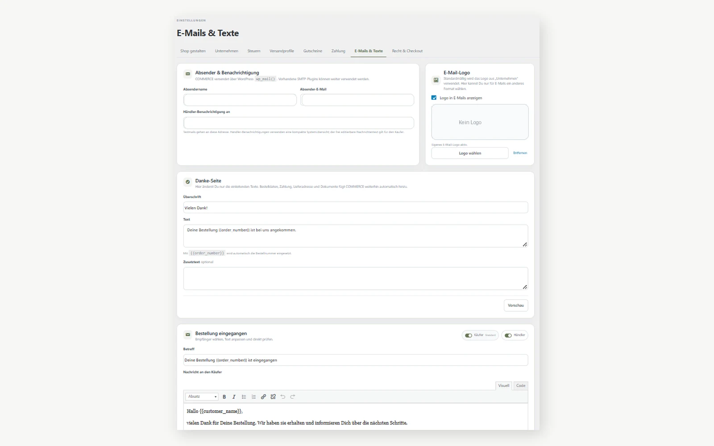This screenshot has height=446, width=714.
Task: Select the E-Mails & Texte tab
Action: [x=369, y=51]
